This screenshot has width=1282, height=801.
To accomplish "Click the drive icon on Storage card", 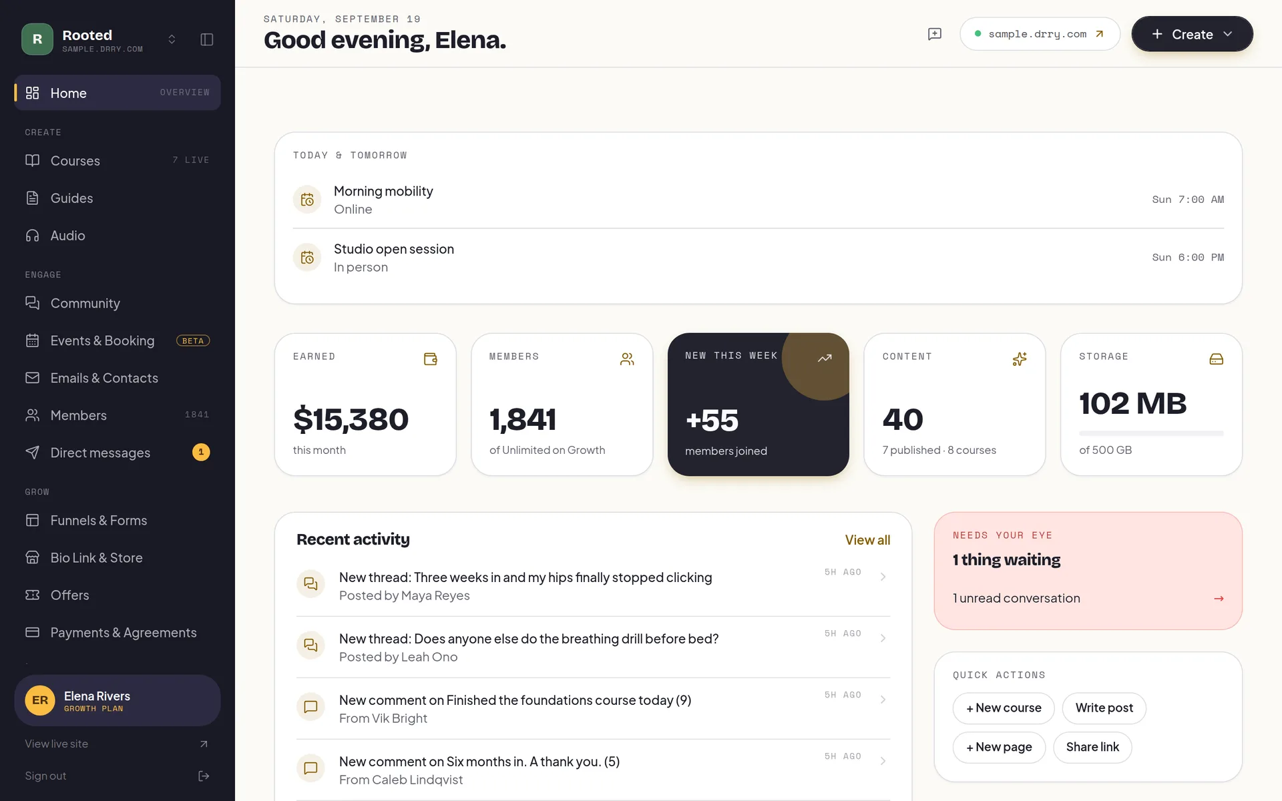I will point(1217,359).
